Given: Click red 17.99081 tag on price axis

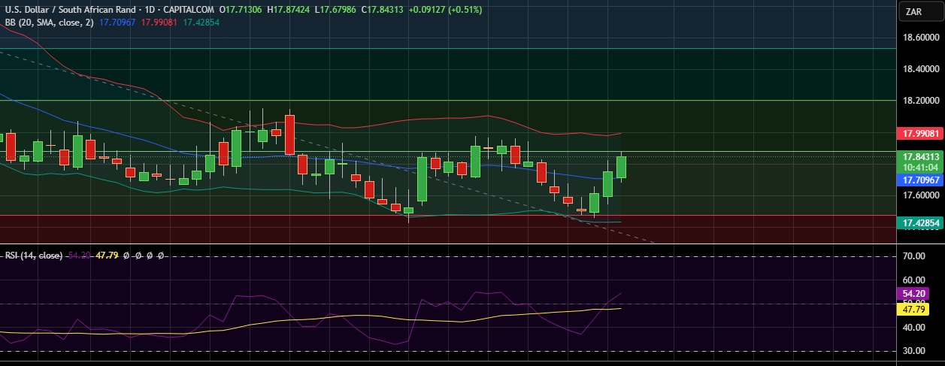Looking at the screenshot, I should click(x=920, y=133).
